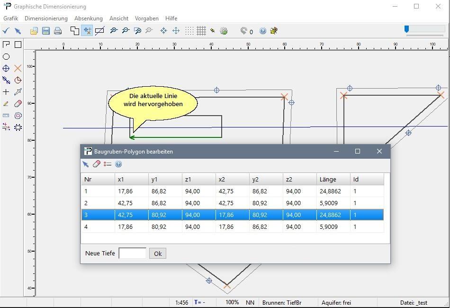Image resolution: width=450 pixels, height=308 pixels.
Task: Click the printer icon in main toolbar
Action: coord(58,31)
